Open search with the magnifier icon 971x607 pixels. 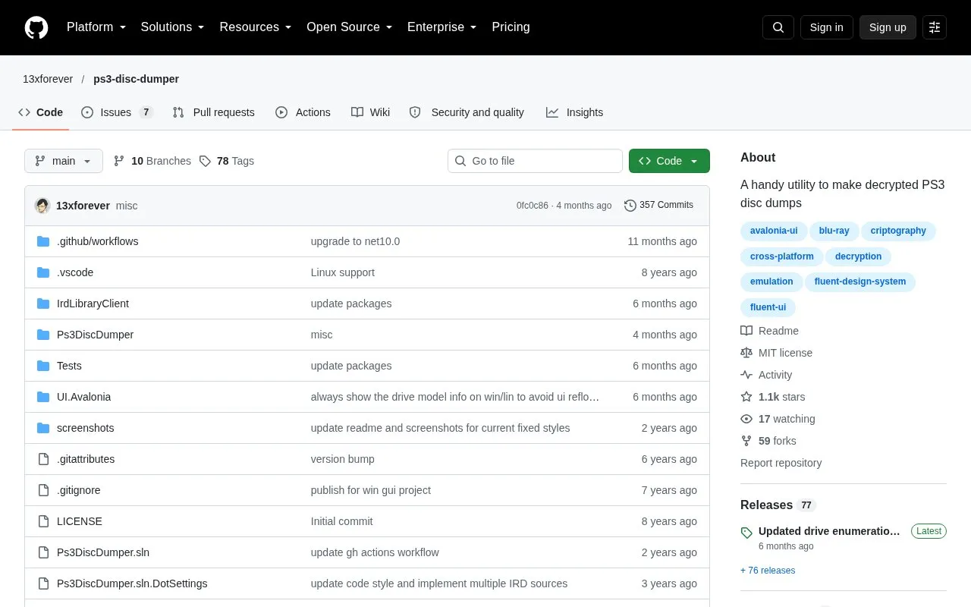pyautogui.click(x=778, y=27)
